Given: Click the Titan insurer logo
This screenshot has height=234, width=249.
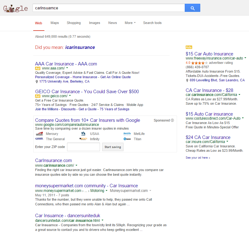Looking at the screenshot, I should [x=127, y=139].
